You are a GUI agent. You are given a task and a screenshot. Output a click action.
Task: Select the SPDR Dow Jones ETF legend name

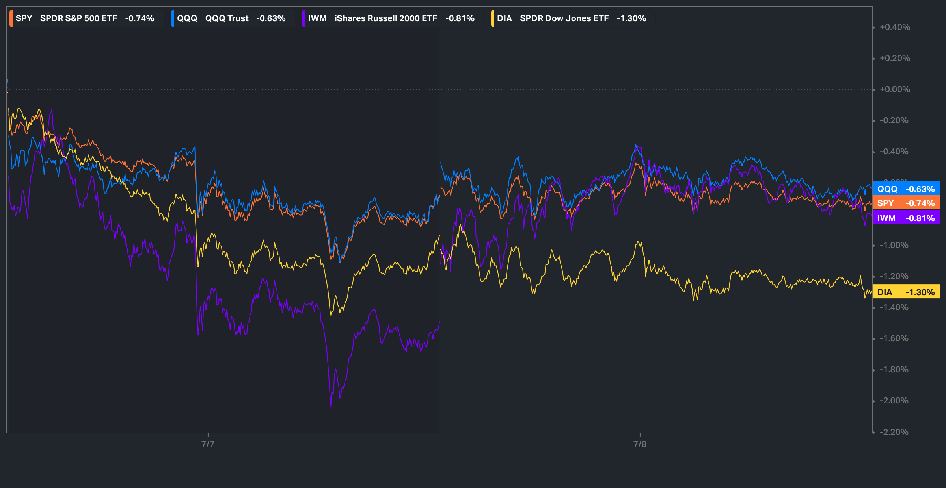564,18
